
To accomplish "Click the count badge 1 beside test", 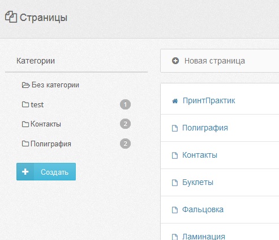I will 125,104.
